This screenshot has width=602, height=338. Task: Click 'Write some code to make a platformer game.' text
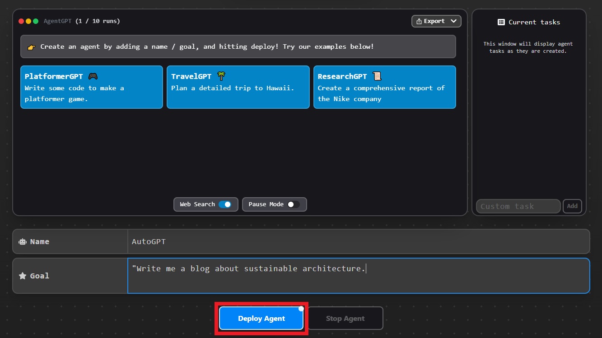75,93
